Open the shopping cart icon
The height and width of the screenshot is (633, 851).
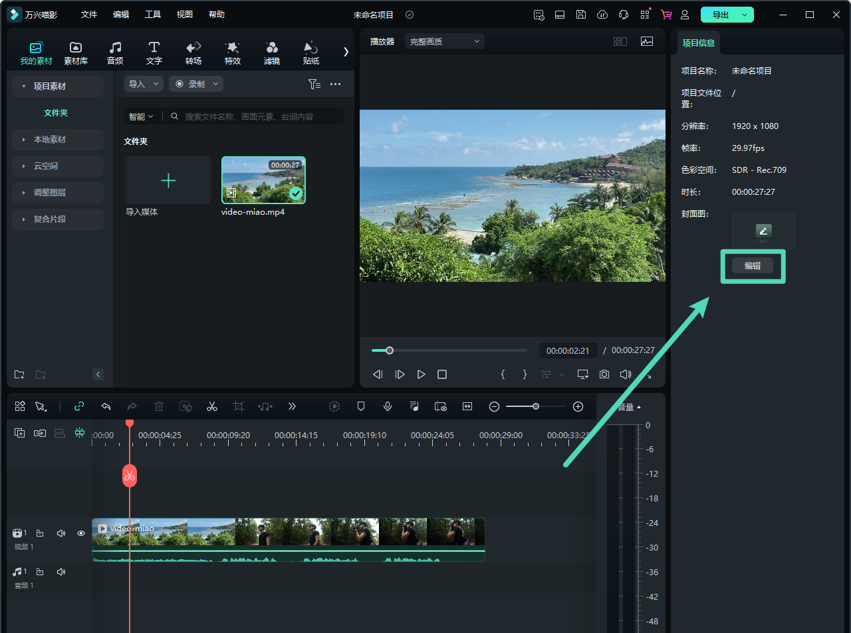pyautogui.click(x=666, y=15)
